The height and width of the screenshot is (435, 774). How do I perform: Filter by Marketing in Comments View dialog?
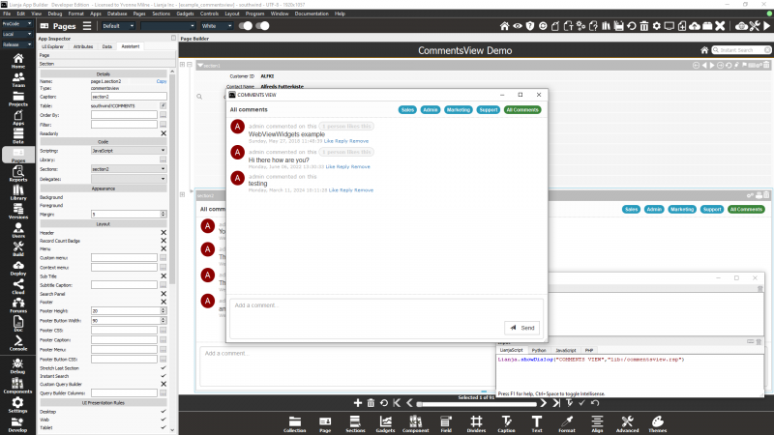tap(458, 110)
